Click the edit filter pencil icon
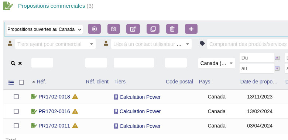 [x=133, y=29]
